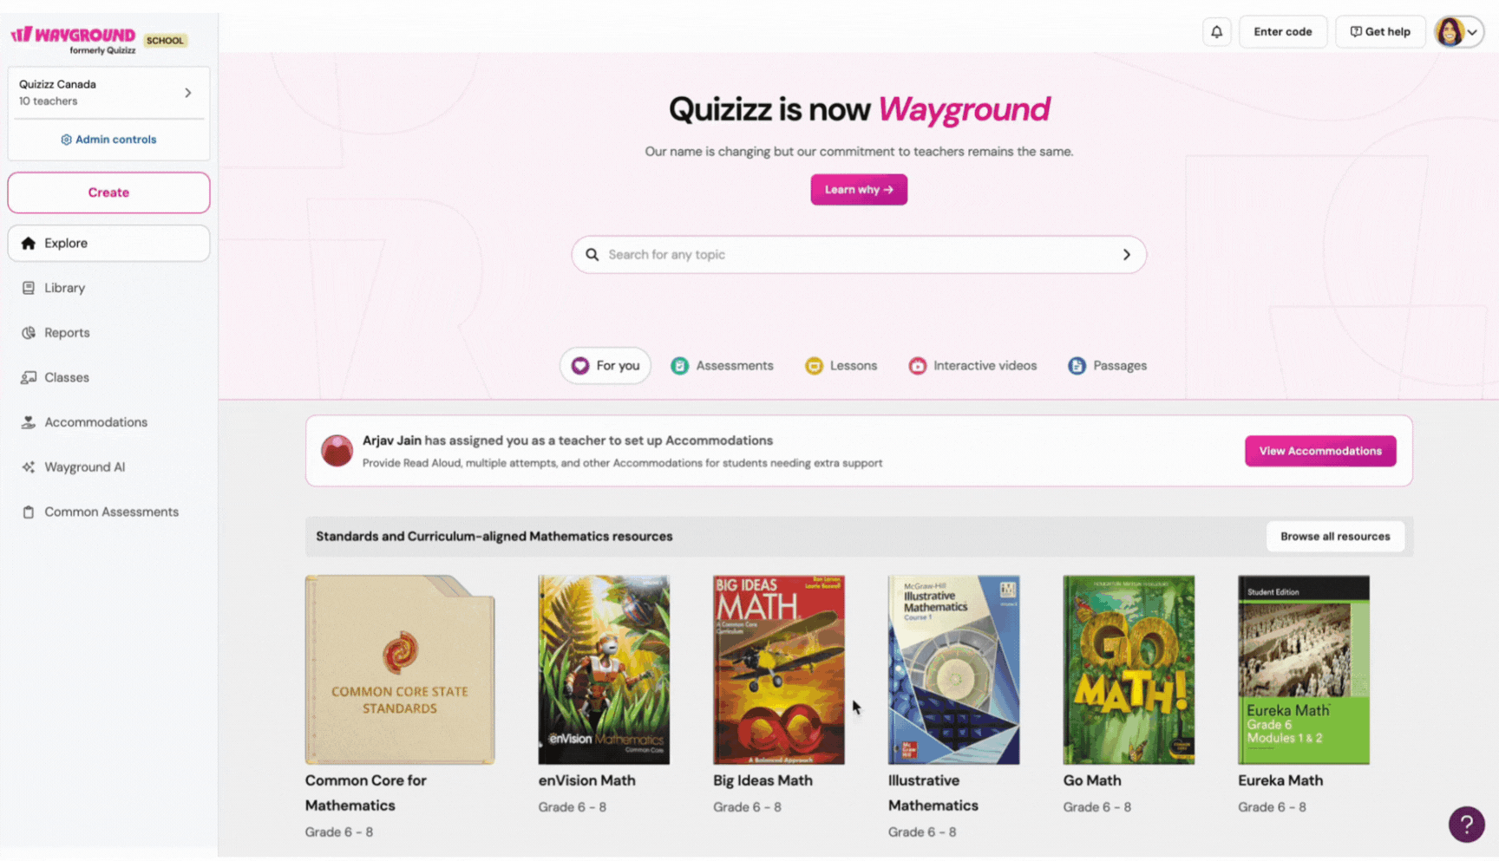1499x861 pixels.
Task: Switch to the Assessments tab
Action: (x=722, y=366)
